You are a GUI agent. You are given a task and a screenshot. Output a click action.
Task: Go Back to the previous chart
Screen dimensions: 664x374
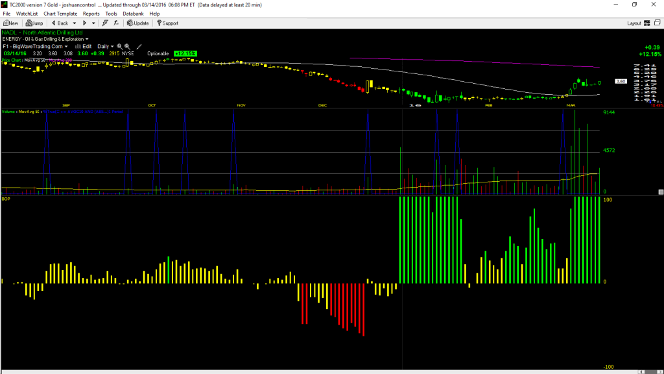(x=60, y=23)
